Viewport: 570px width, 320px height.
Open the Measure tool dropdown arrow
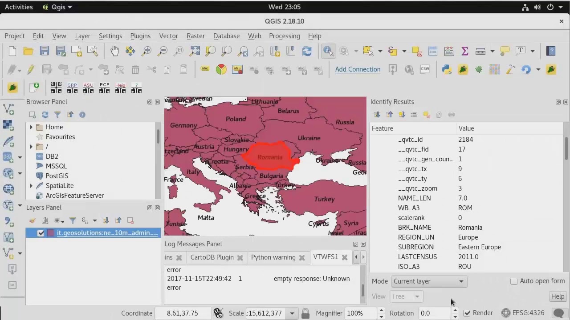pos(492,51)
